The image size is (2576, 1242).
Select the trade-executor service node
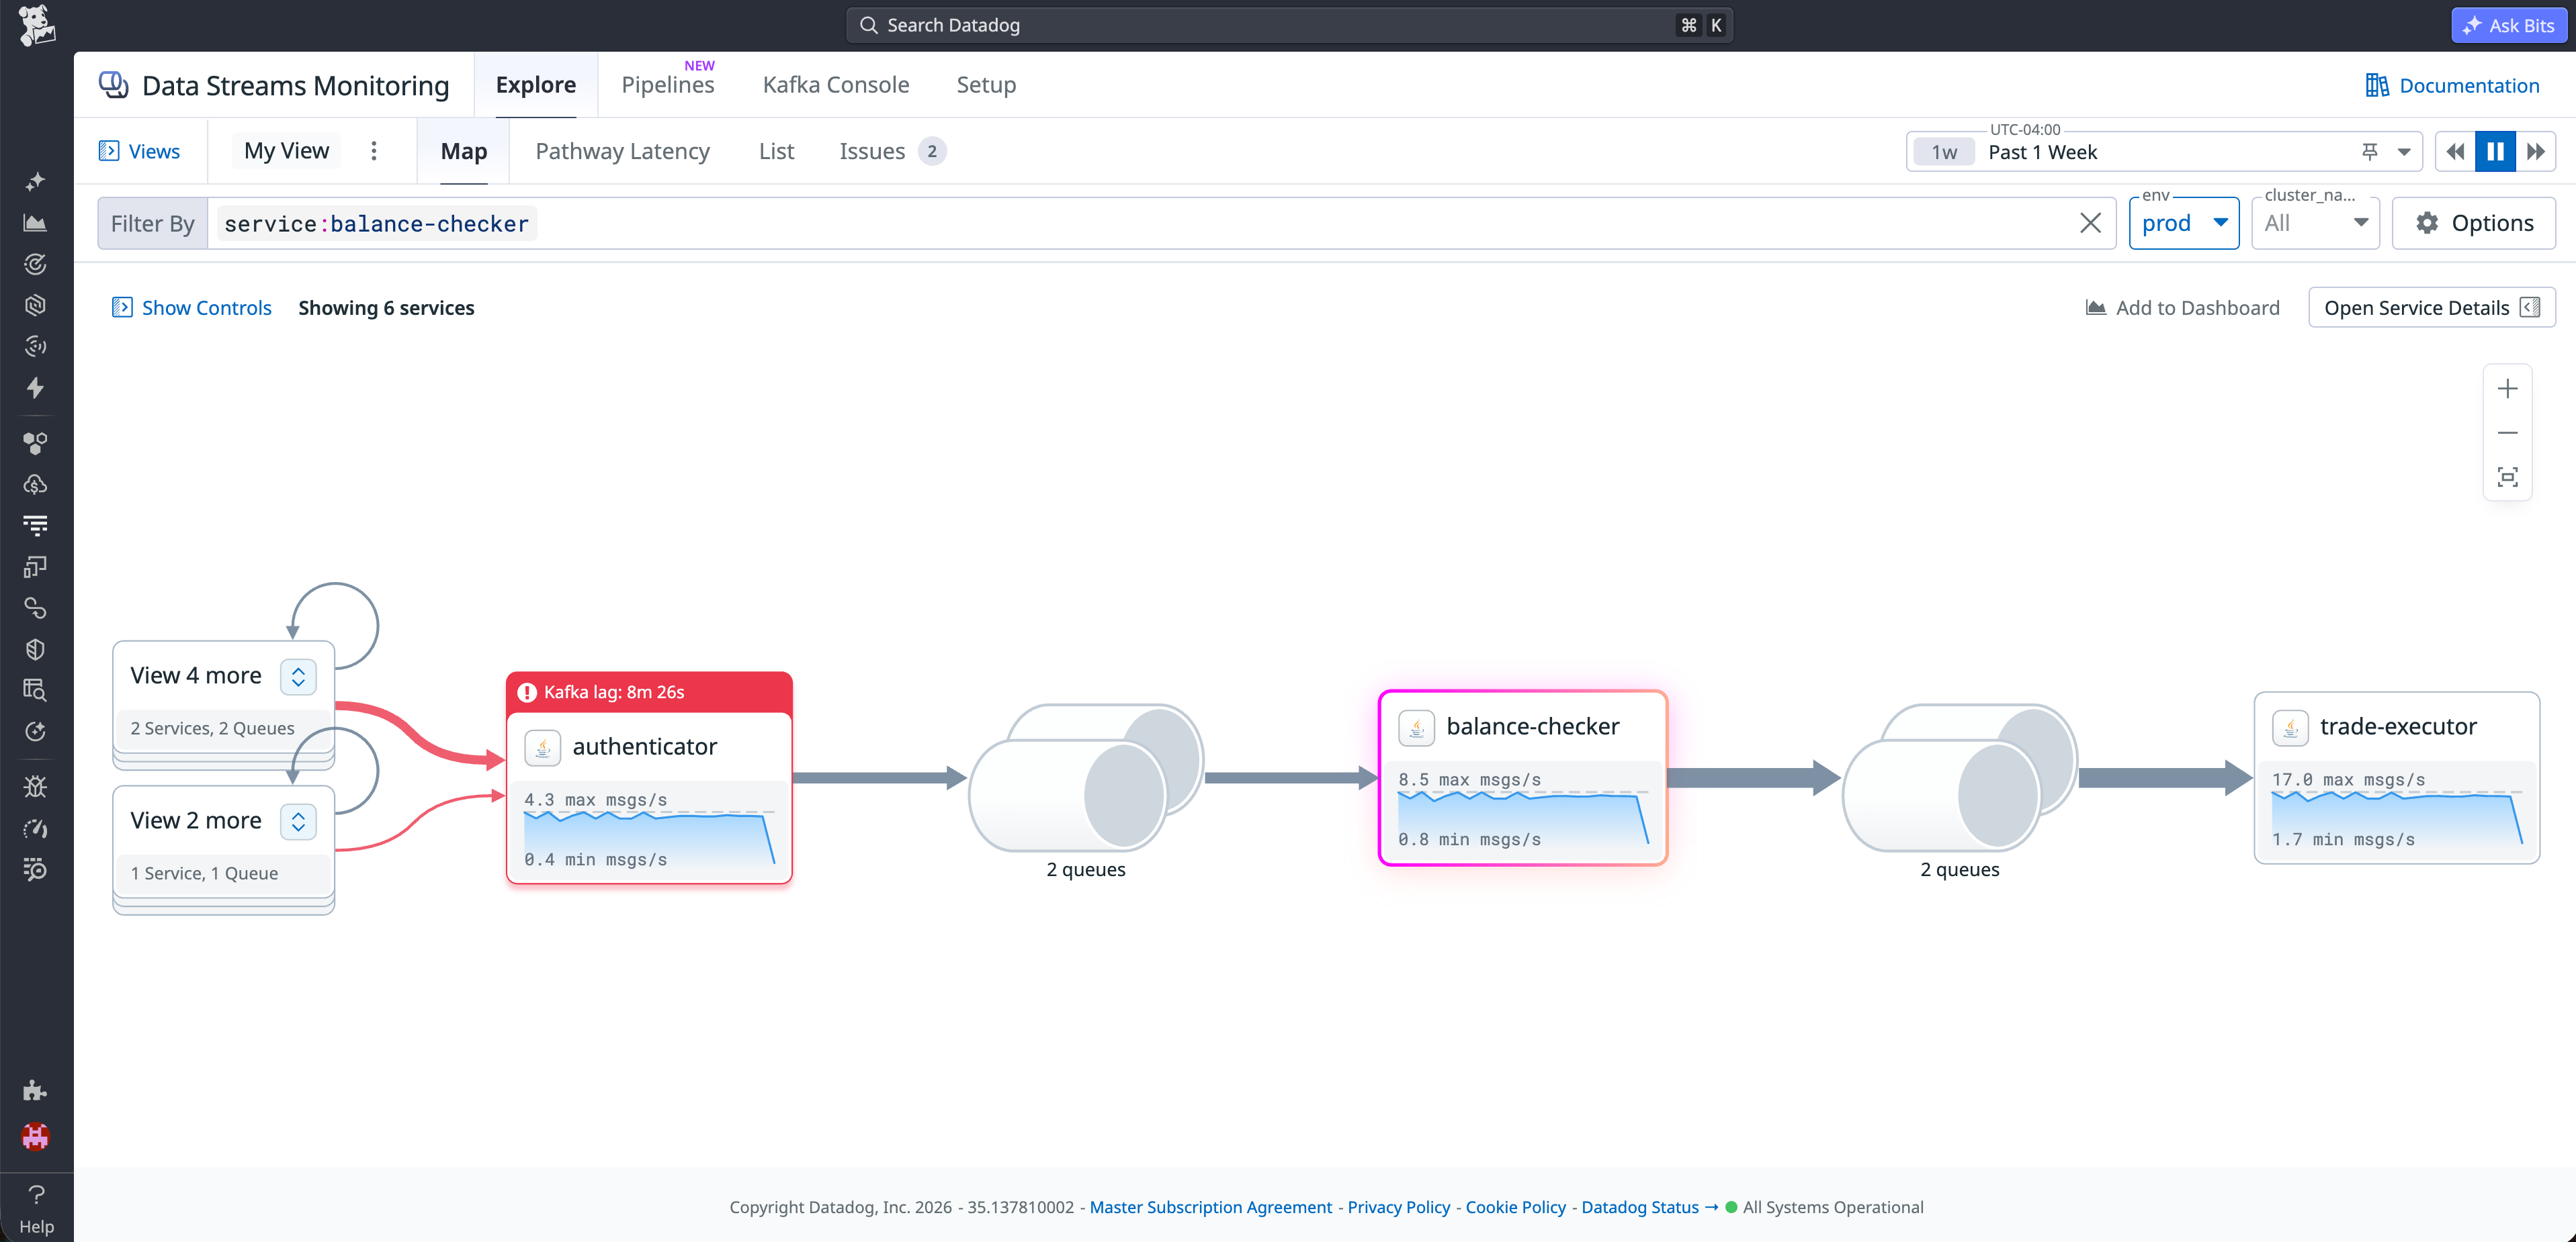(2396, 778)
